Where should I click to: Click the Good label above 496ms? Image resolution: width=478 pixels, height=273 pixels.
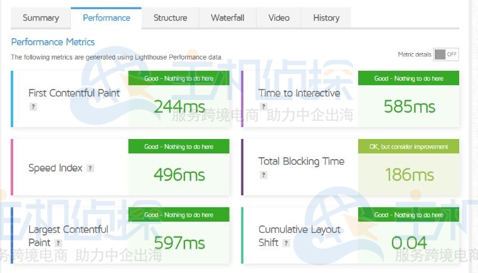click(179, 147)
